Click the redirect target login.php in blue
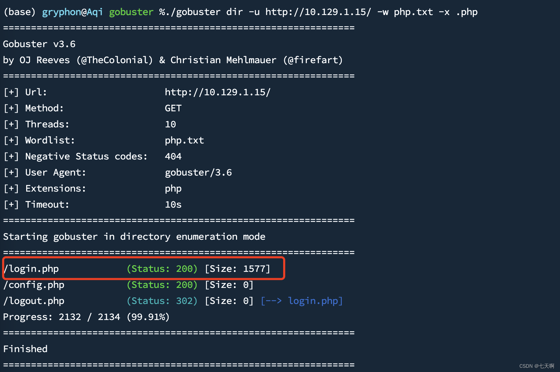The width and height of the screenshot is (560, 372). [313, 301]
